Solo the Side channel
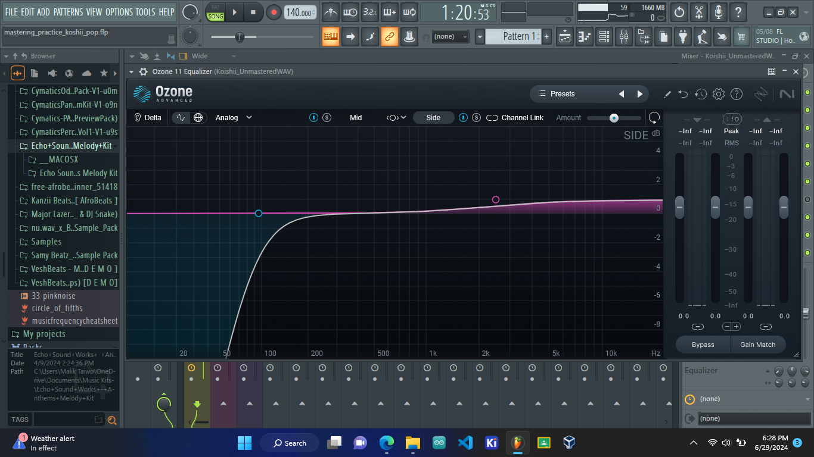814x457 pixels. (x=476, y=118)
